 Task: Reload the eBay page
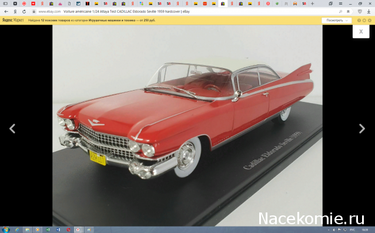[x=24, y=12]
